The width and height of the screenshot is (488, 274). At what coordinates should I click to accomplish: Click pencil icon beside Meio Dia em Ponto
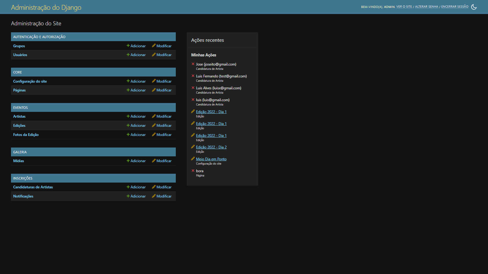[x=193, y=159]
